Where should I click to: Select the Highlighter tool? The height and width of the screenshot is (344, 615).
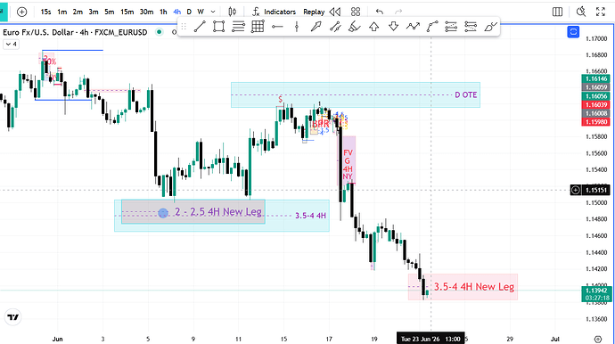(x=355, y=27)
